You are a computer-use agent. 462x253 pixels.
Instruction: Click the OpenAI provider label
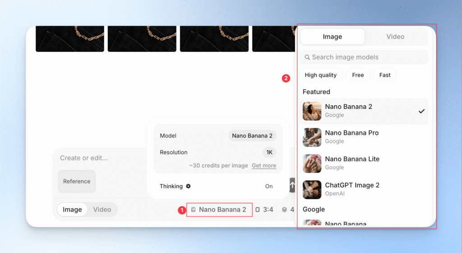335,194
